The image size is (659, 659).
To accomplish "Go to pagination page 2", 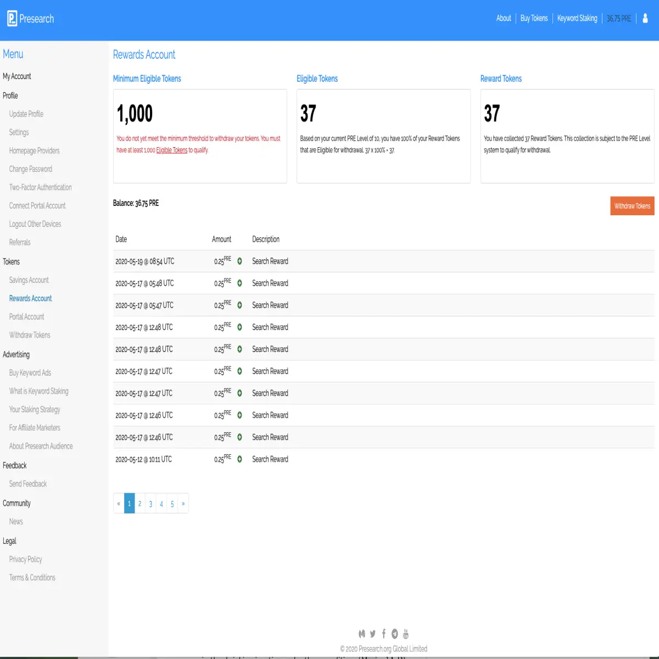I will pos(140,504).
